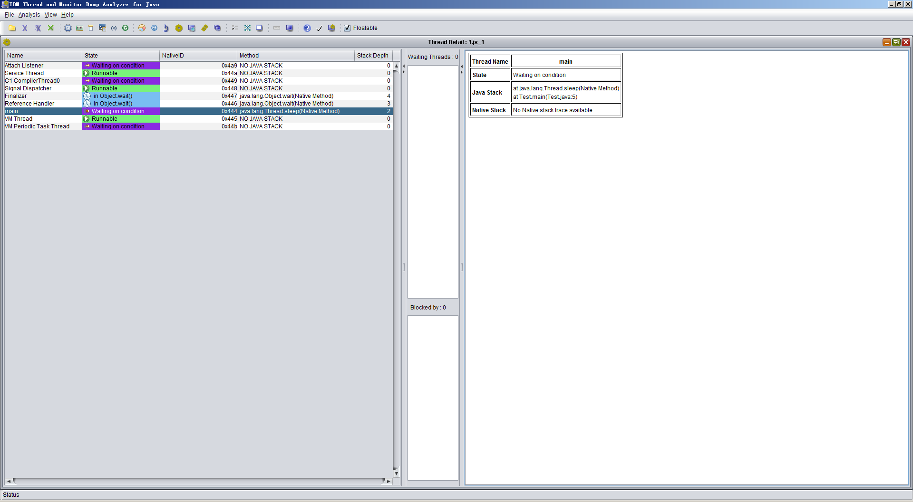913x502 pixels.
Task: Select the Finalizer thread row
Action: (x=198, y=96)
